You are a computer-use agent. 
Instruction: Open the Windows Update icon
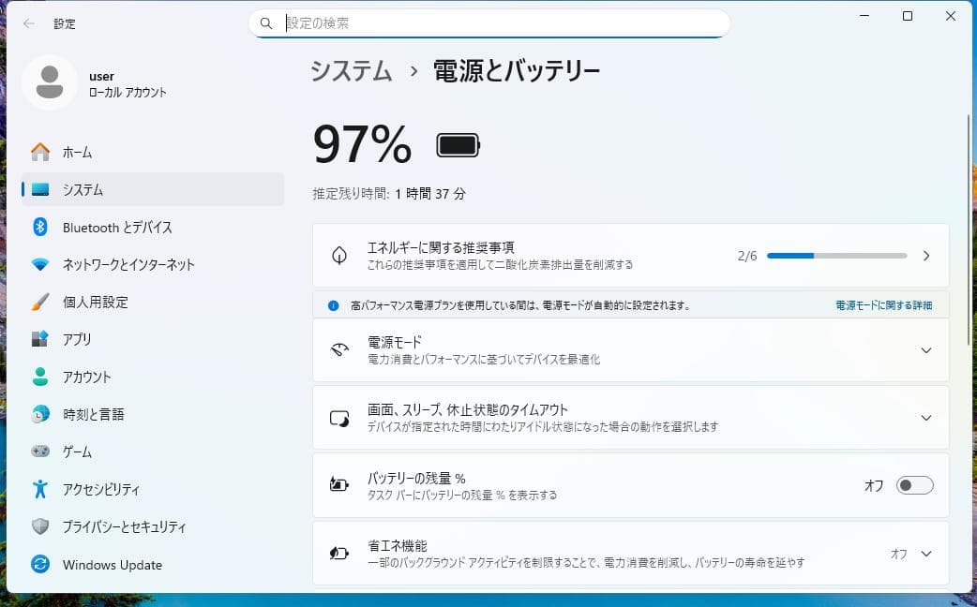(39, 564)
